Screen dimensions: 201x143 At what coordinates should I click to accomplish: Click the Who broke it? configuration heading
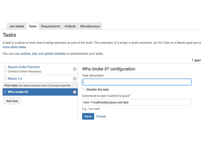[109, 69]
